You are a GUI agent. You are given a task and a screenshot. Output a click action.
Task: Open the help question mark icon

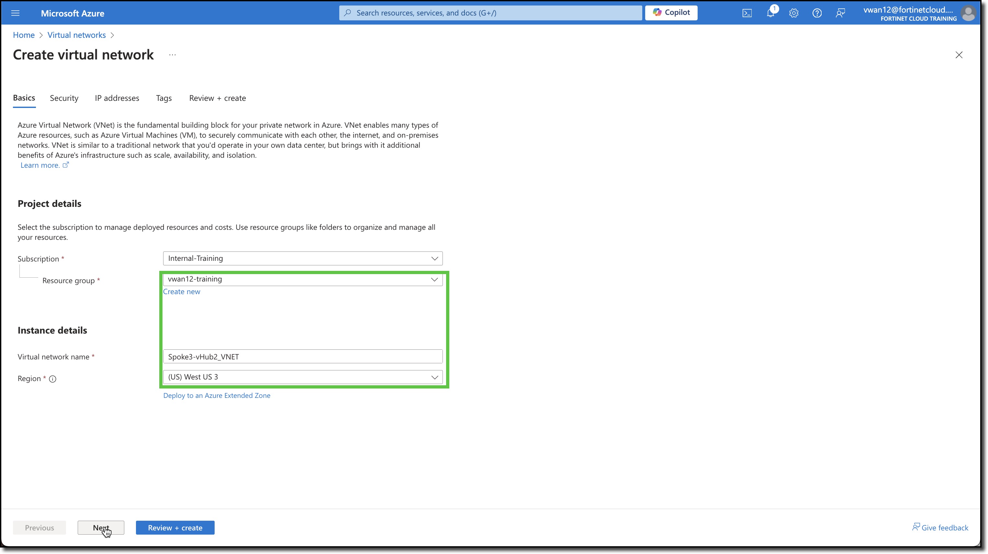pyautogui.click(x=817, y=13)
